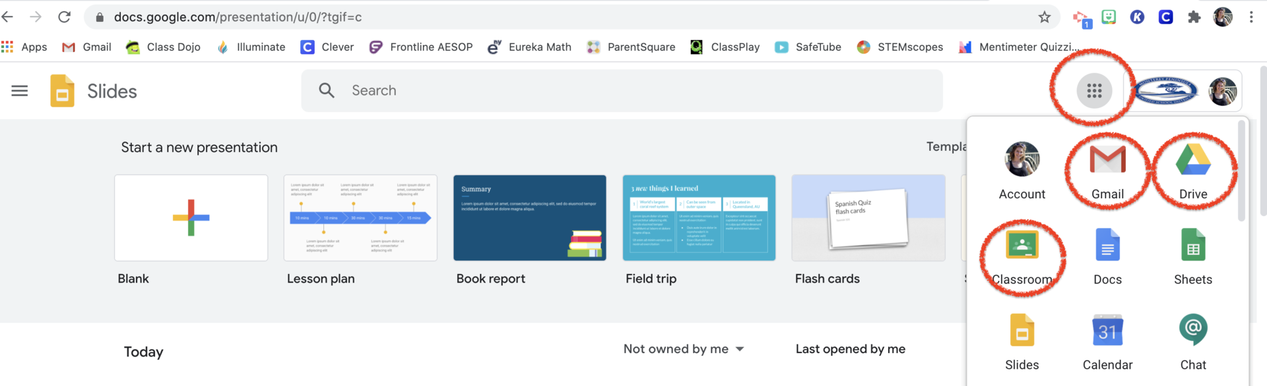Open the Class Dojo bookmark

point(164,47)
